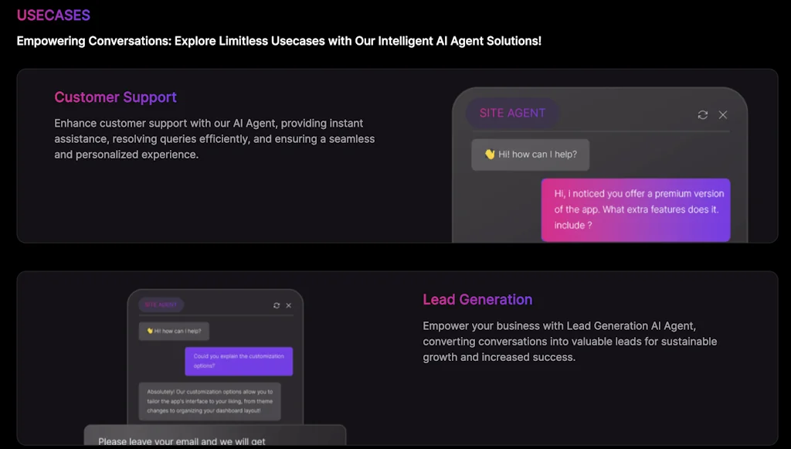
Task: Select the USECASES section label
Action: tap(53, 15)
